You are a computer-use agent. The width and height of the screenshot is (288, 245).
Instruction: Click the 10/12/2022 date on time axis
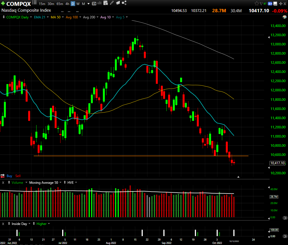click(x=234, y=241)
